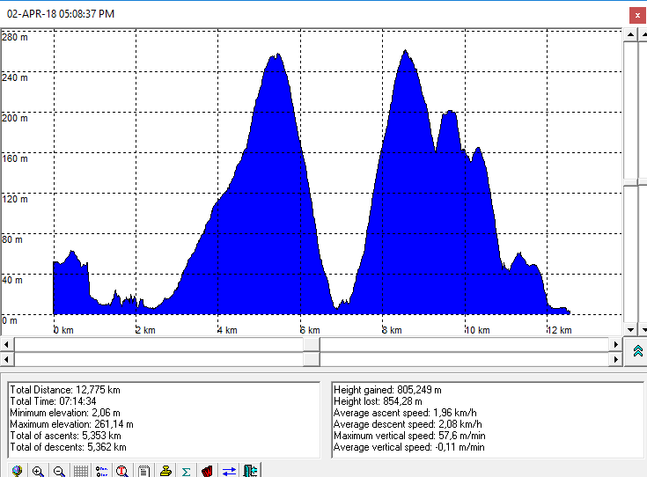Image resolution: width=647 pixels, height=477 pixels.
Task: Open the notepad report icon
Action: tap(143, 470)
